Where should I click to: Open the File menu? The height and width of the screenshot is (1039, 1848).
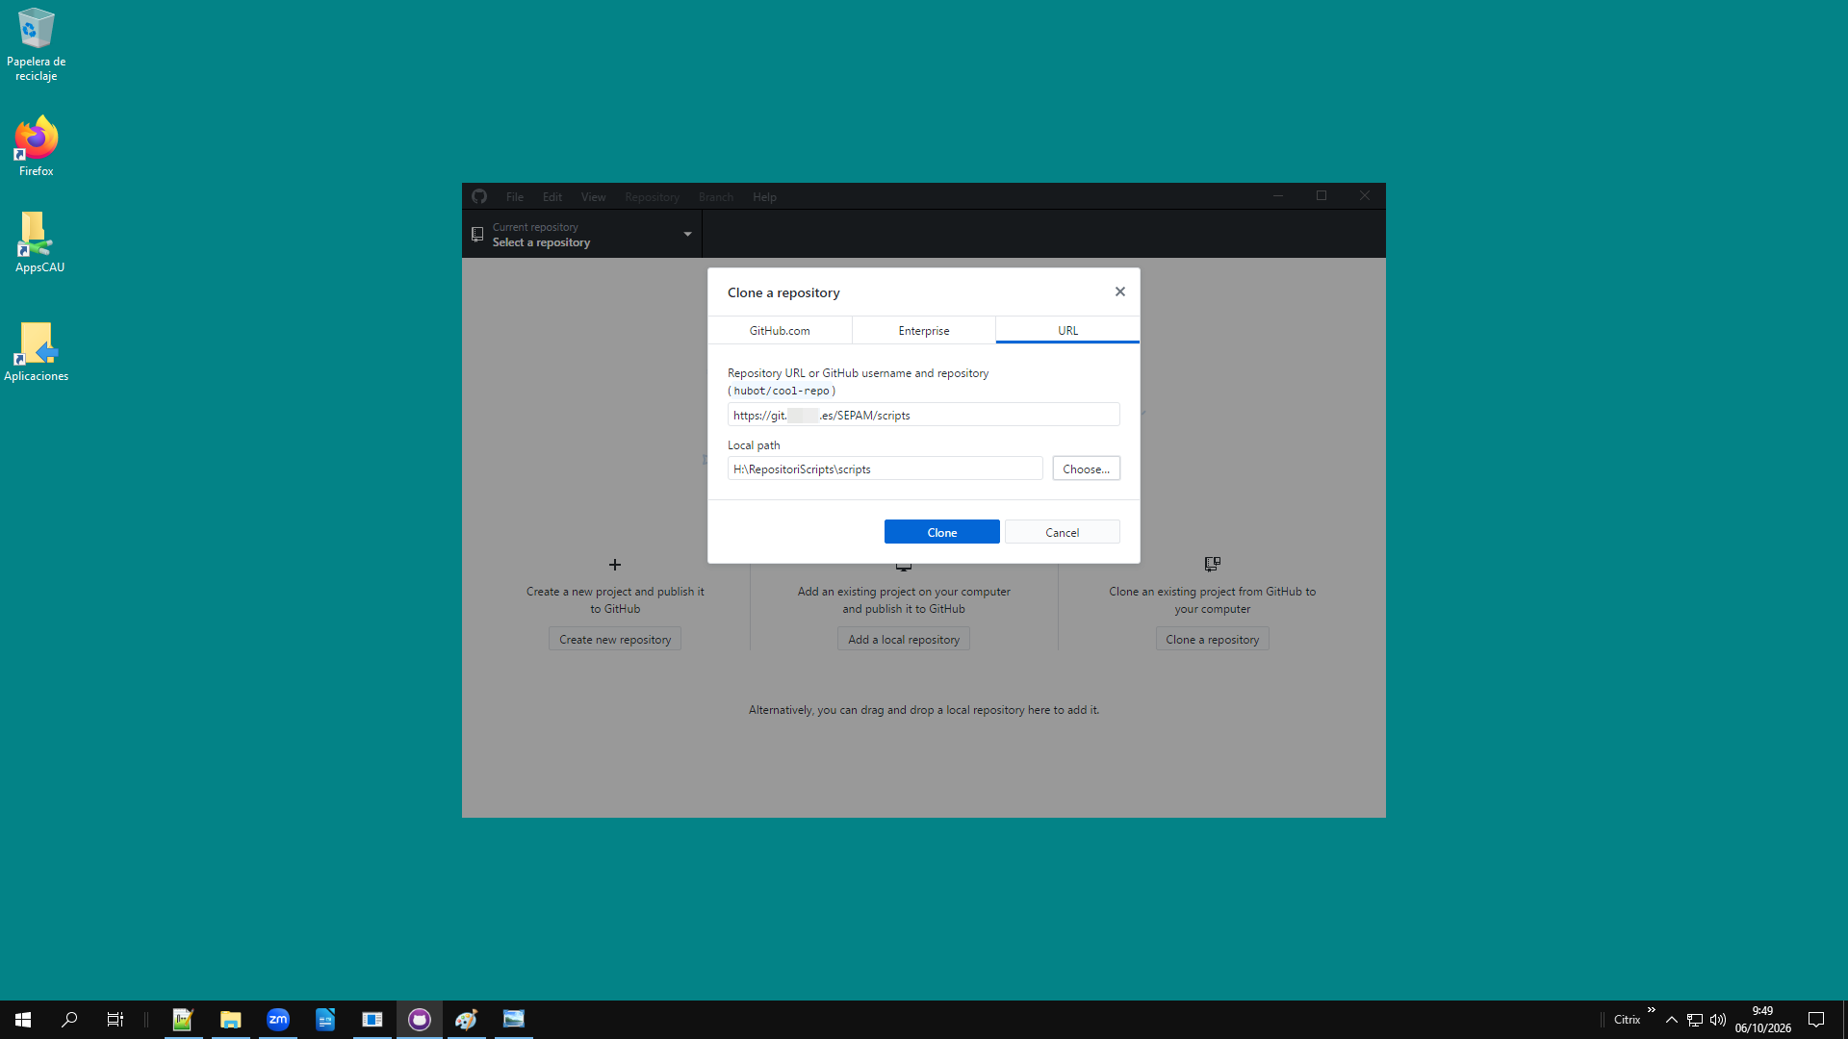pyautogui.click(x=515, y=196)
